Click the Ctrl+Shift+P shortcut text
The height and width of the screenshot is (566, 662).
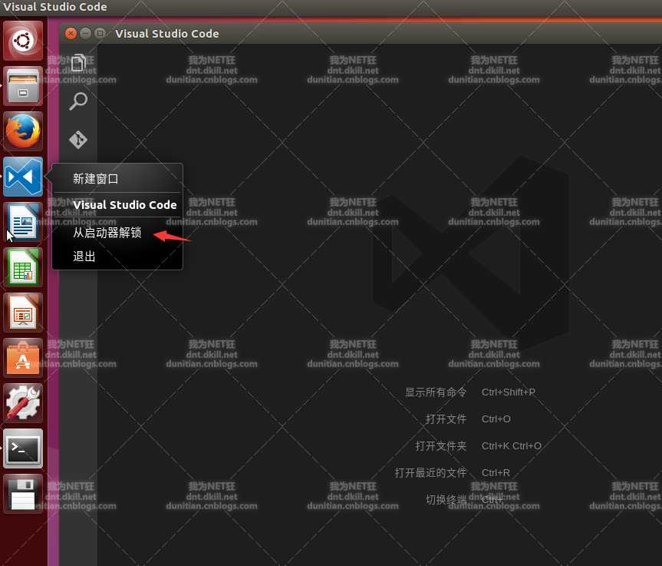click(x=509, y=392)
